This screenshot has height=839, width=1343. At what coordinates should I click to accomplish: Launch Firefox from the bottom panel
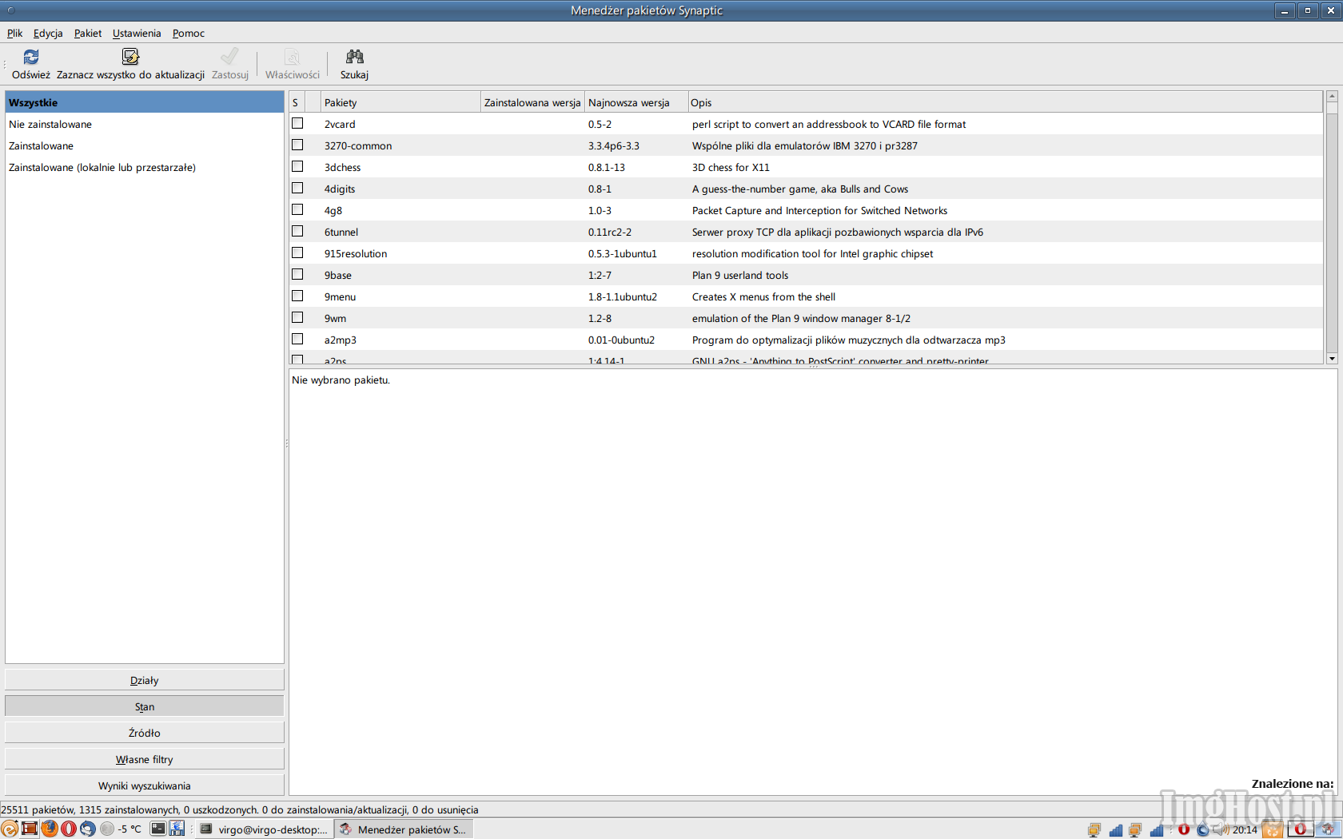tap(50, 829)
